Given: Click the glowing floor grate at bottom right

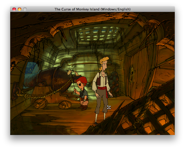Looking at the screenshot, I should [x=159, y=118].
